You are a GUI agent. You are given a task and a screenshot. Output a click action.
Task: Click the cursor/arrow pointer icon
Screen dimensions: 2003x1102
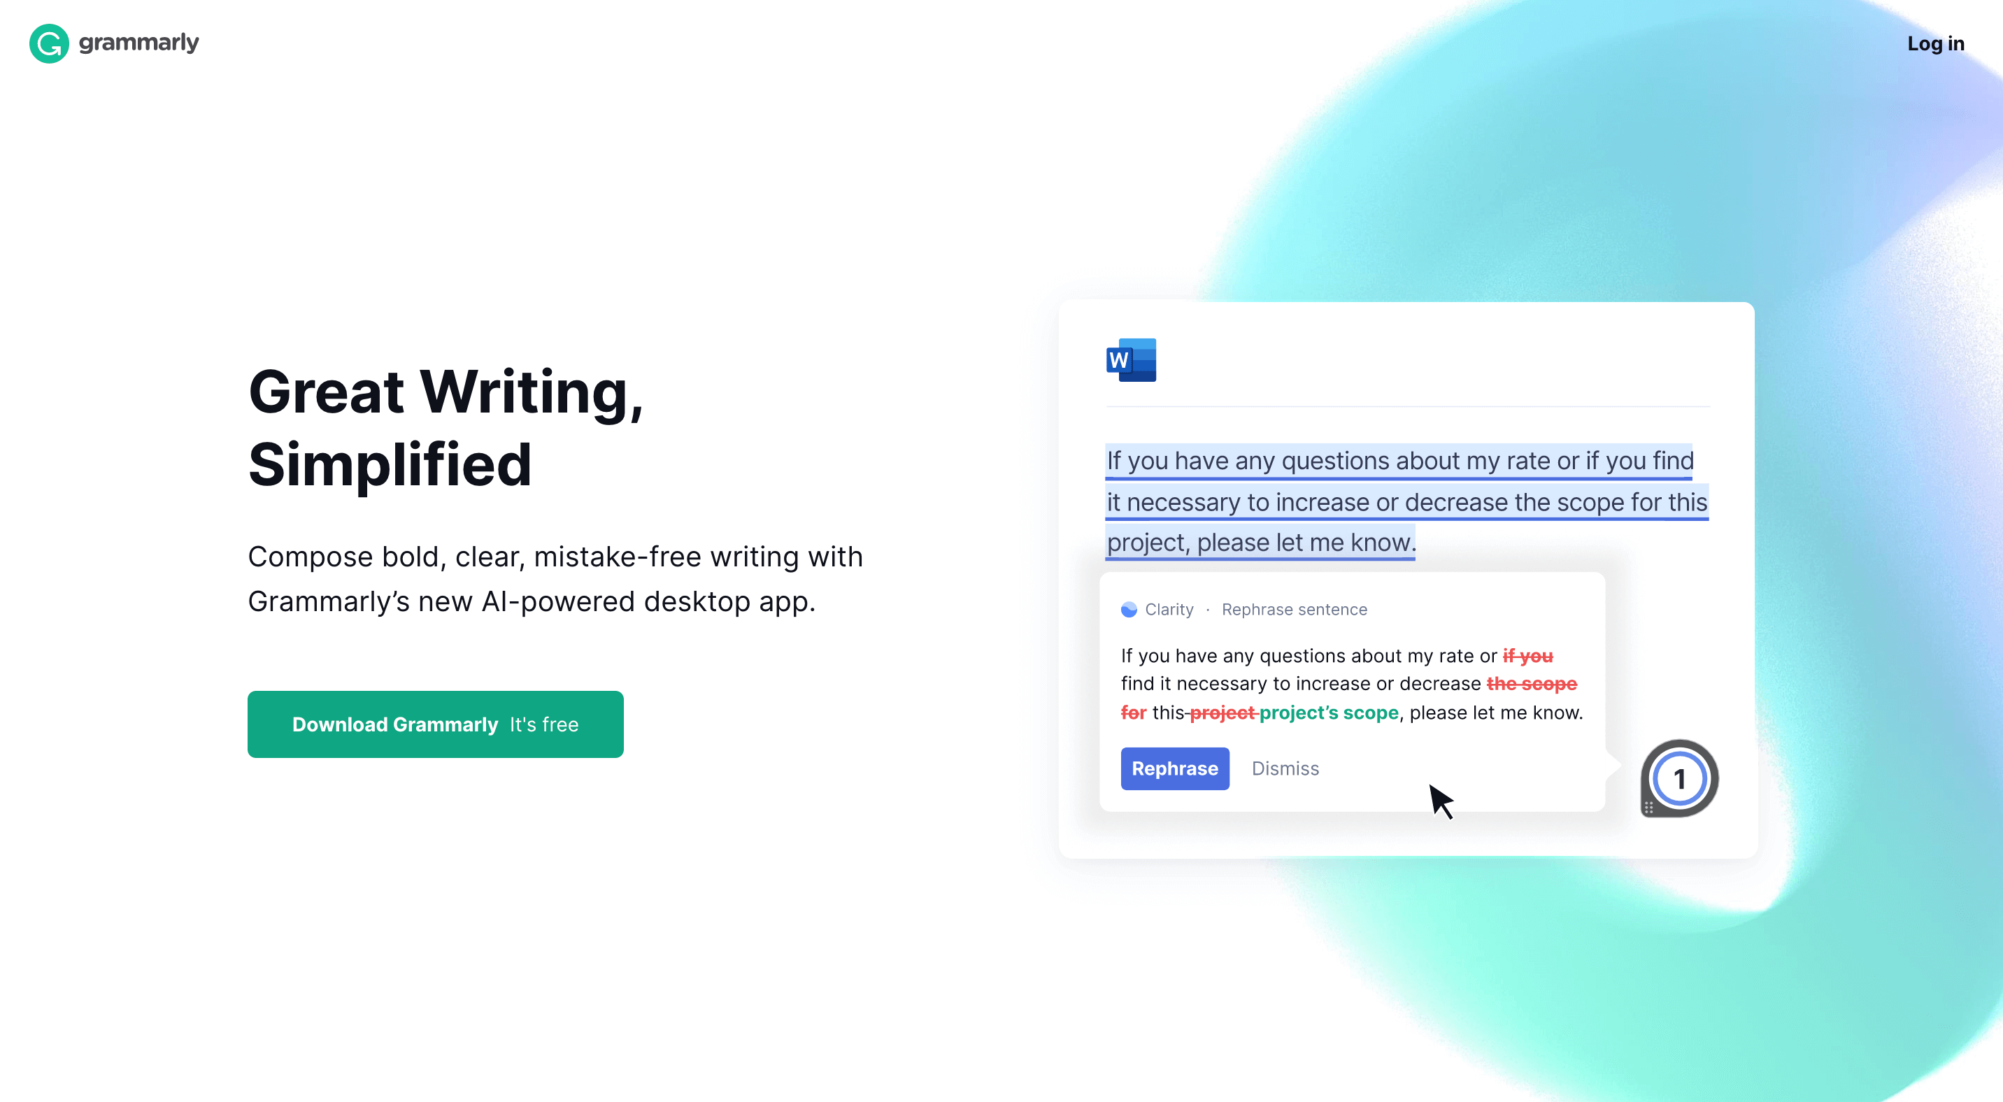tap(1441, 799)
